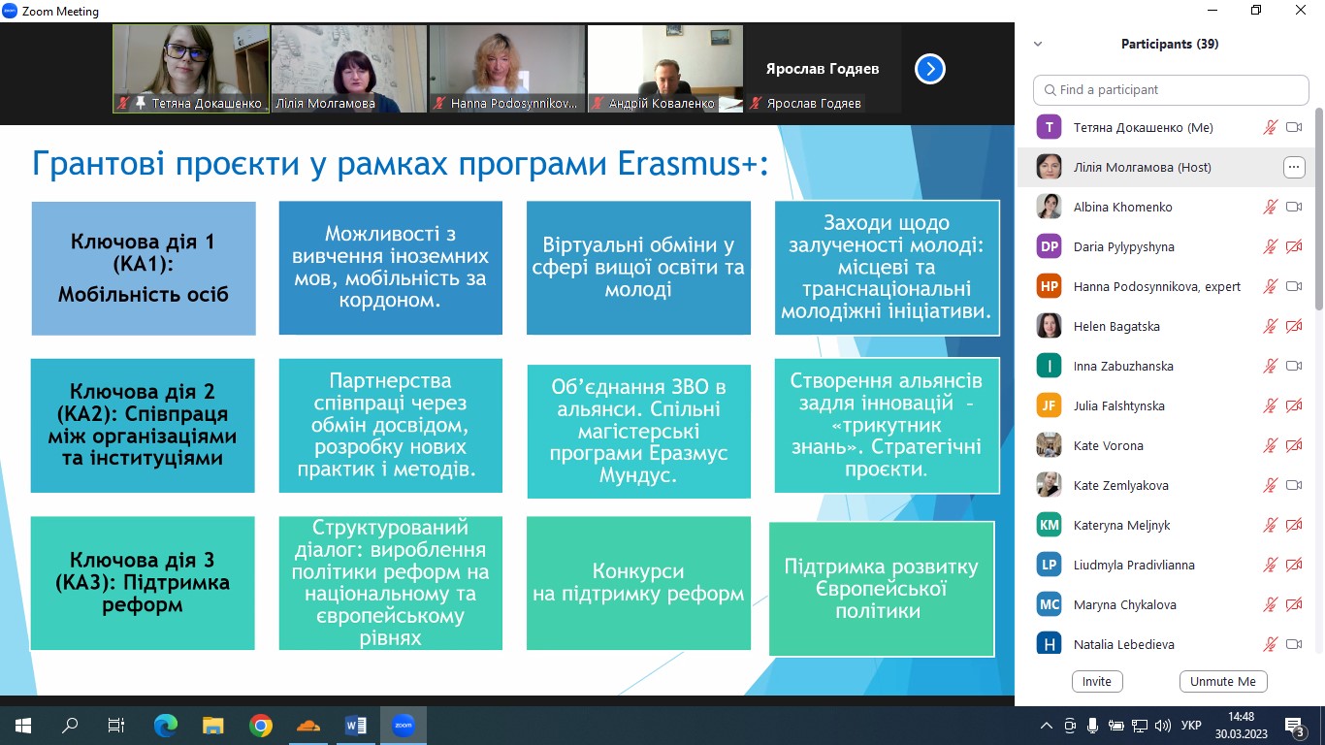The height and width of the screenshot is (745, 1325).
Task: Open Cloudflare app from the taskbar
Action: (x=307, y=726)
